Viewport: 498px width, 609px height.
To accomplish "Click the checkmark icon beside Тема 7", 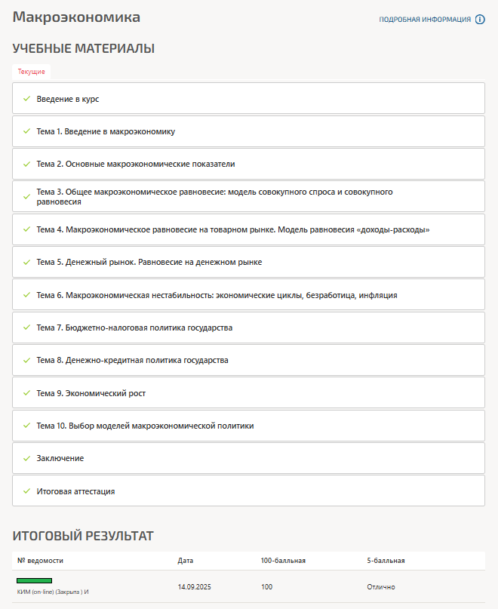I will 26,328.
